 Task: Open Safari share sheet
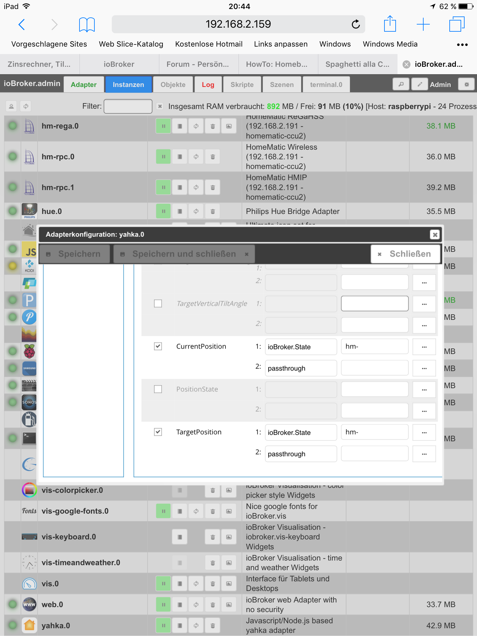point(390,24)
